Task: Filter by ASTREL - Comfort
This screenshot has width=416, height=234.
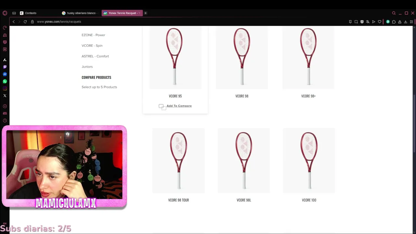Action: tap(95, 56)
